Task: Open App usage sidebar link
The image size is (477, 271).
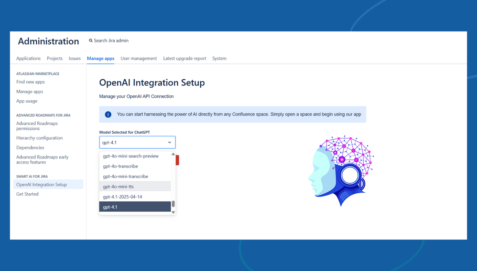Action: (27, 101)
